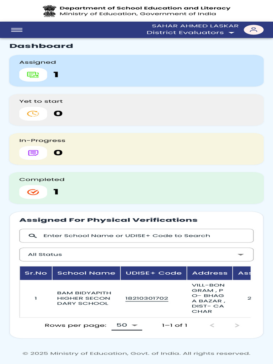Screen dimensions: 273x364
Task: Click the School Name column header
Action: click(x=86, y=273)
